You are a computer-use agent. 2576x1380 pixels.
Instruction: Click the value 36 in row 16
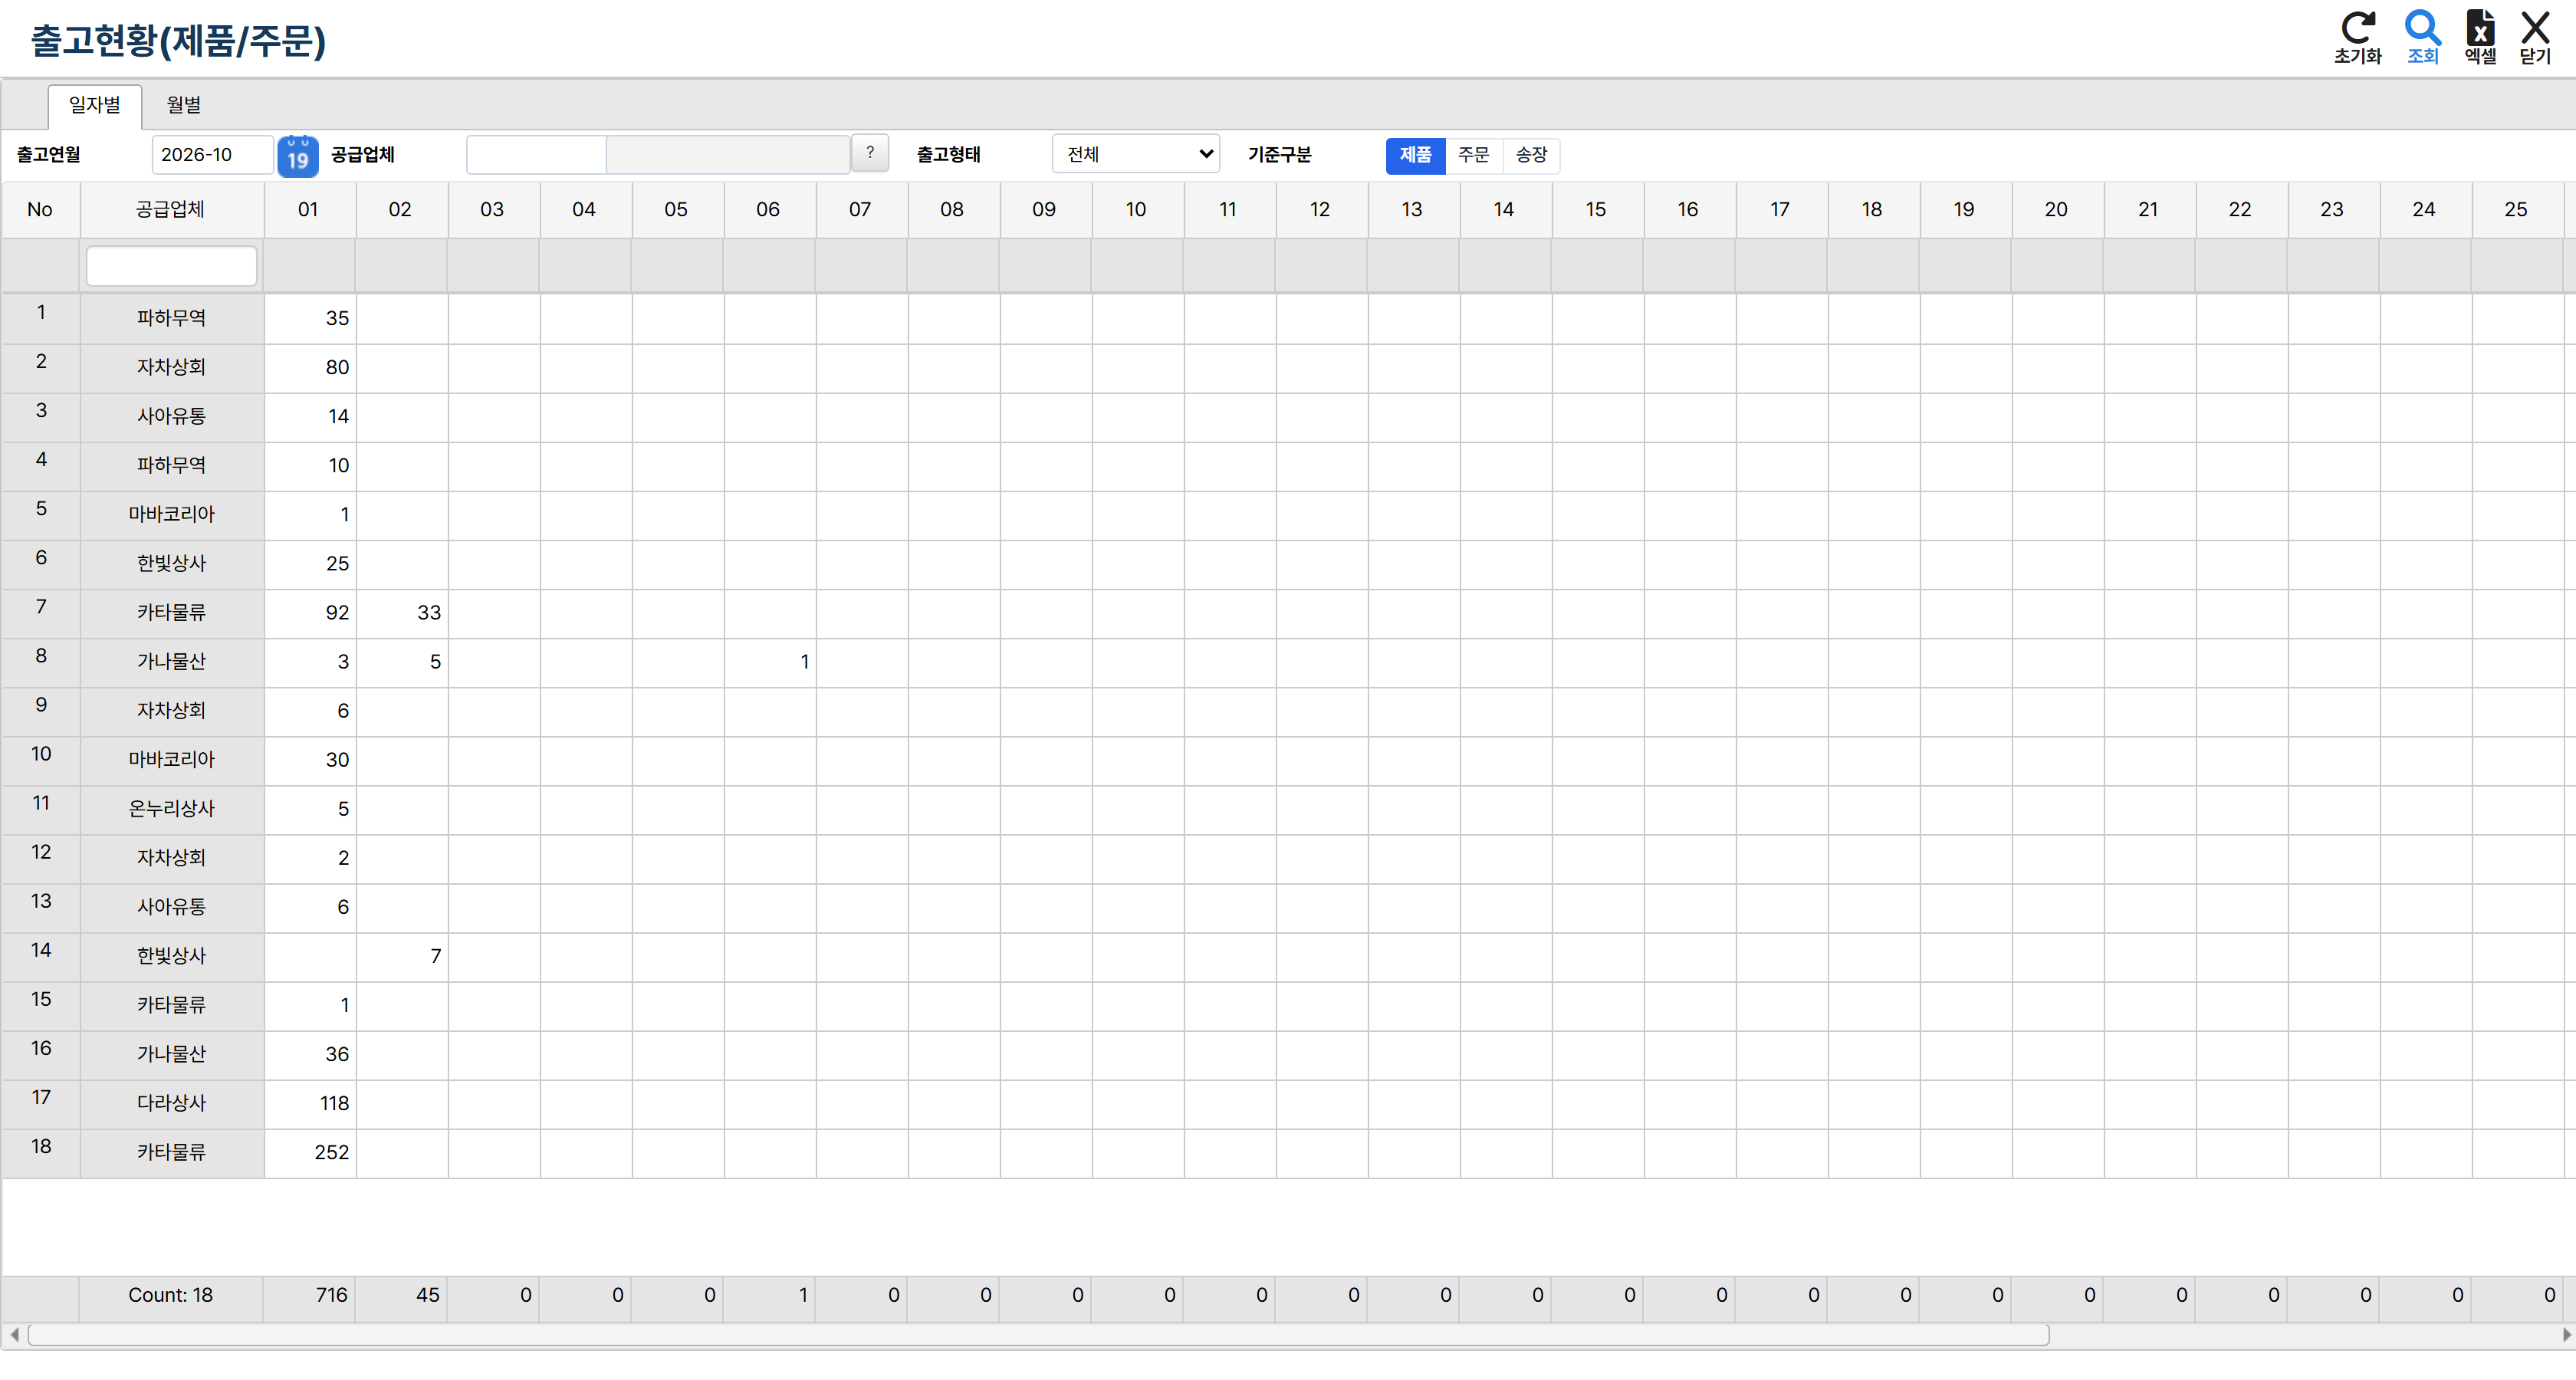pos(337,1054)
